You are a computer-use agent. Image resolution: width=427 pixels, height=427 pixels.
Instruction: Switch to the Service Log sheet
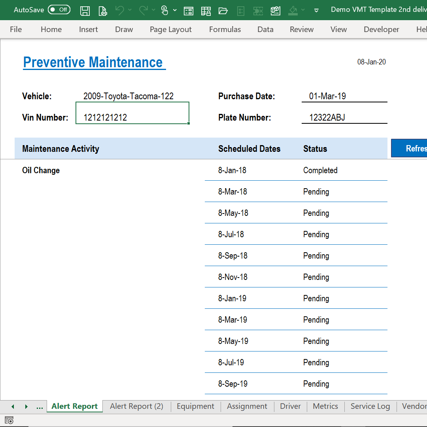pos(370,406)
